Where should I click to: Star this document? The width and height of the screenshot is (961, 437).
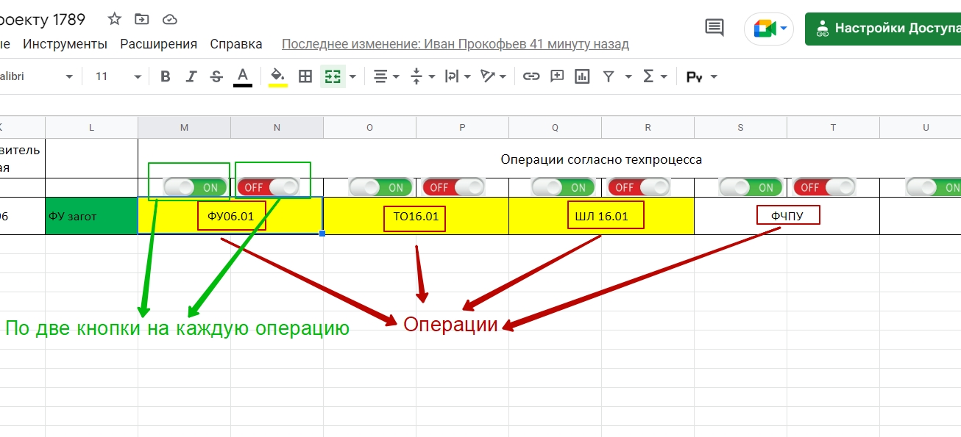pyautogui.click(x=115, y=19)
